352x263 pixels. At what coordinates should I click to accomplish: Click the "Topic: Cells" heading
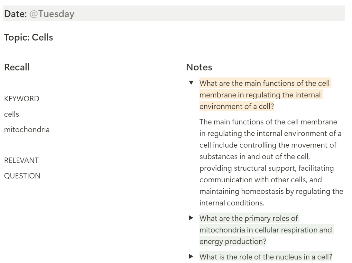29,37
